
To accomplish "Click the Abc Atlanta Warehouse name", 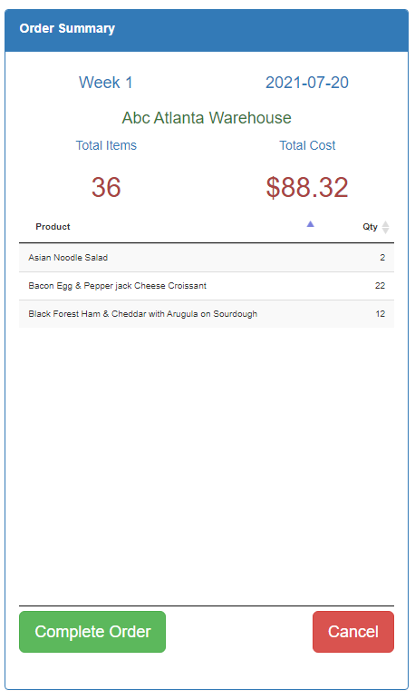I will 207,118.
